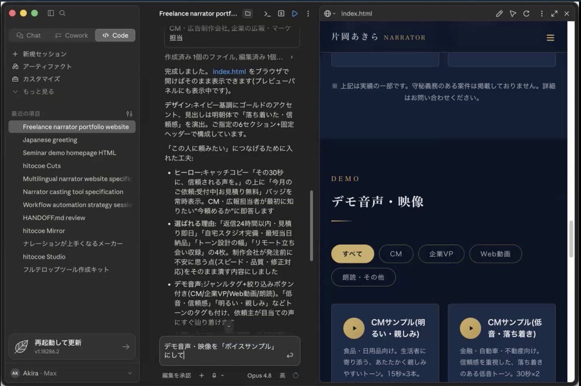Viewport: 581px width, 386px height.
Task: Select the すべて demo filter
Action: coord(352,253)
